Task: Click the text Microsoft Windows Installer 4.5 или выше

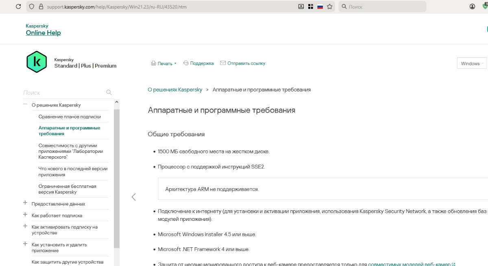Action: tap(207, 234)
